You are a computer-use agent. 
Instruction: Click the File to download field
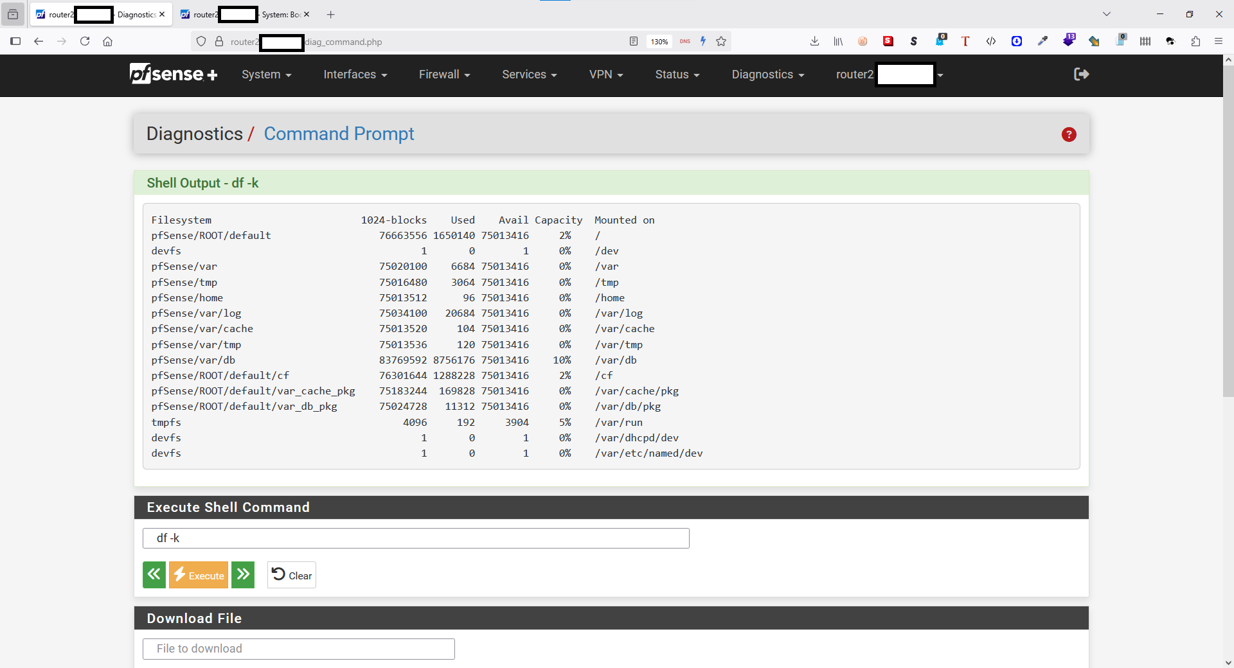tap(299, 649)
